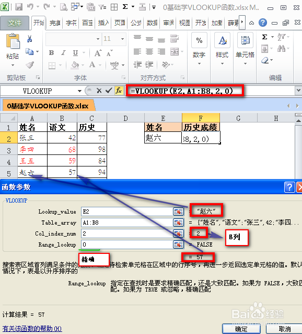Collapse dialog via Range_lookup range selector
This screenshot has width=302, height=334.
[x=178, y=244]
